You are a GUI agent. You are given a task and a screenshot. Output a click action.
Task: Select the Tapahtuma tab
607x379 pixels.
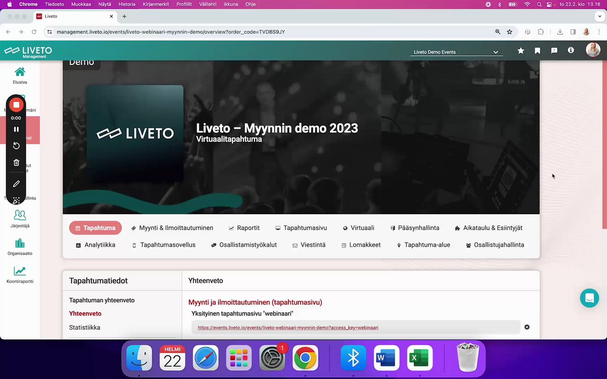click(95, 228)
